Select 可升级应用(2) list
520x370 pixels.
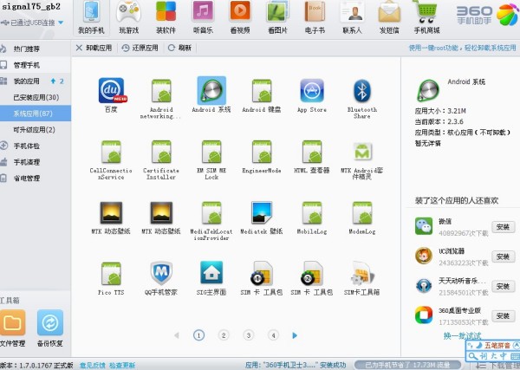click(x=34, y=130)
